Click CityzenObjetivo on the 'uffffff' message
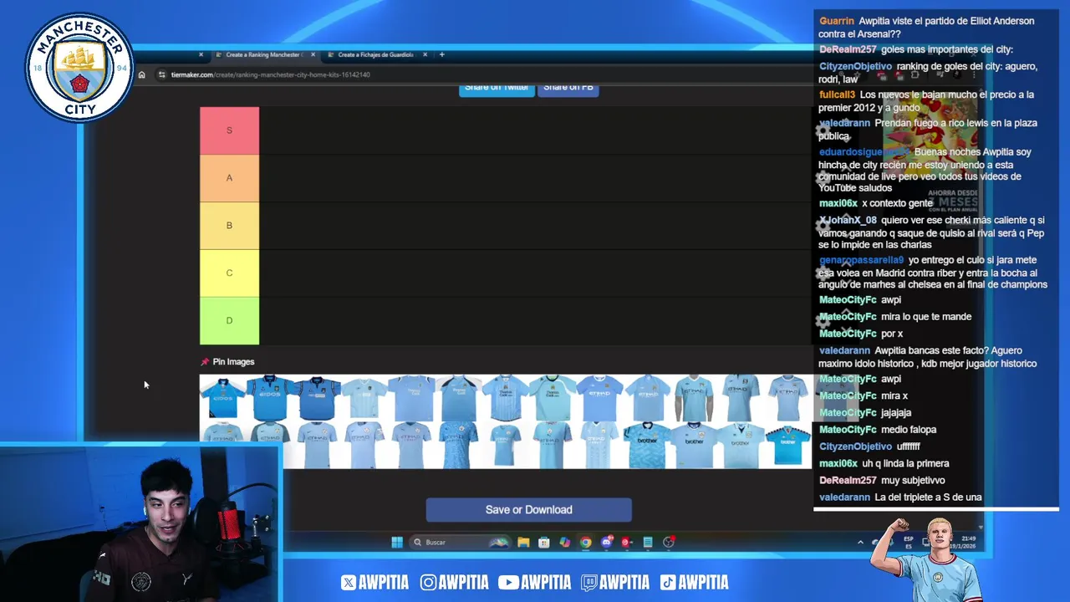Viewport: 1070px width, 602px height. tap(855, 446)
